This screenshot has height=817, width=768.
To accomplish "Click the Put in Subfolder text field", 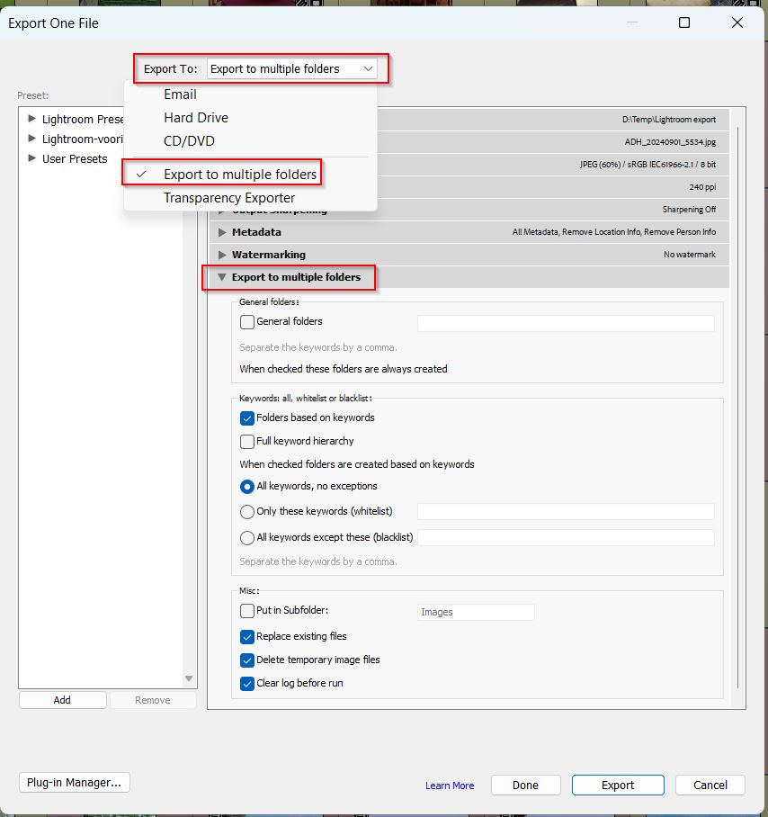I will (476, 612).
